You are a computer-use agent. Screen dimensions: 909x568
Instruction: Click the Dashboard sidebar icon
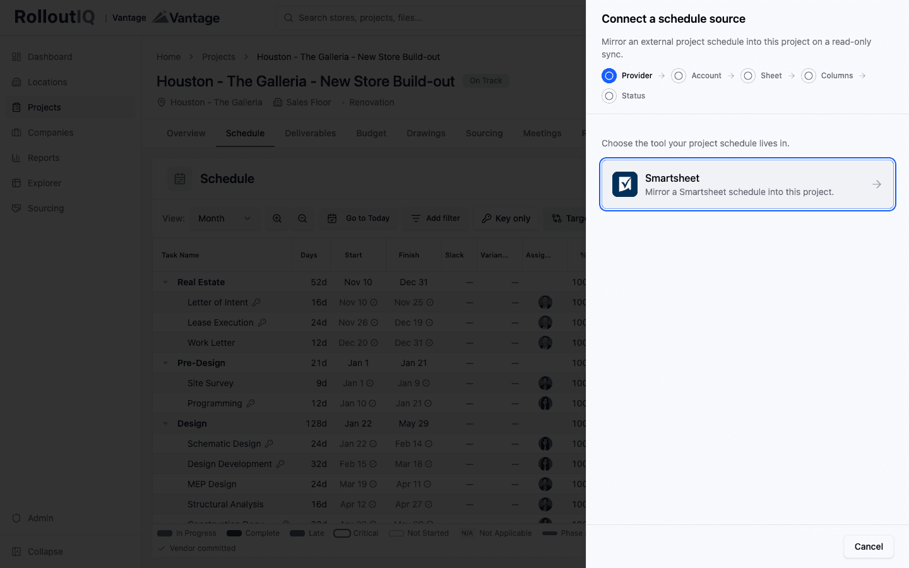[x=16, y=57]
